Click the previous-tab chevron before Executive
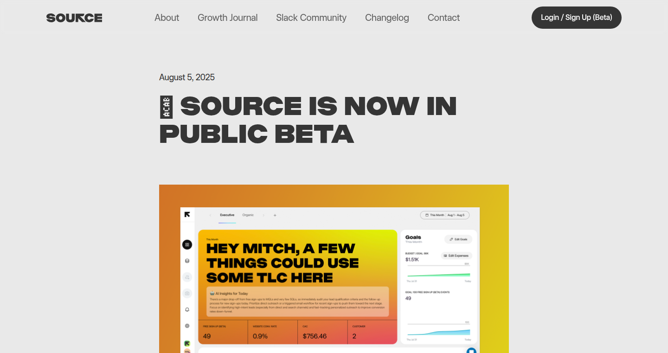668x353 pixels. pyautogui.click(x=210, y=215)
